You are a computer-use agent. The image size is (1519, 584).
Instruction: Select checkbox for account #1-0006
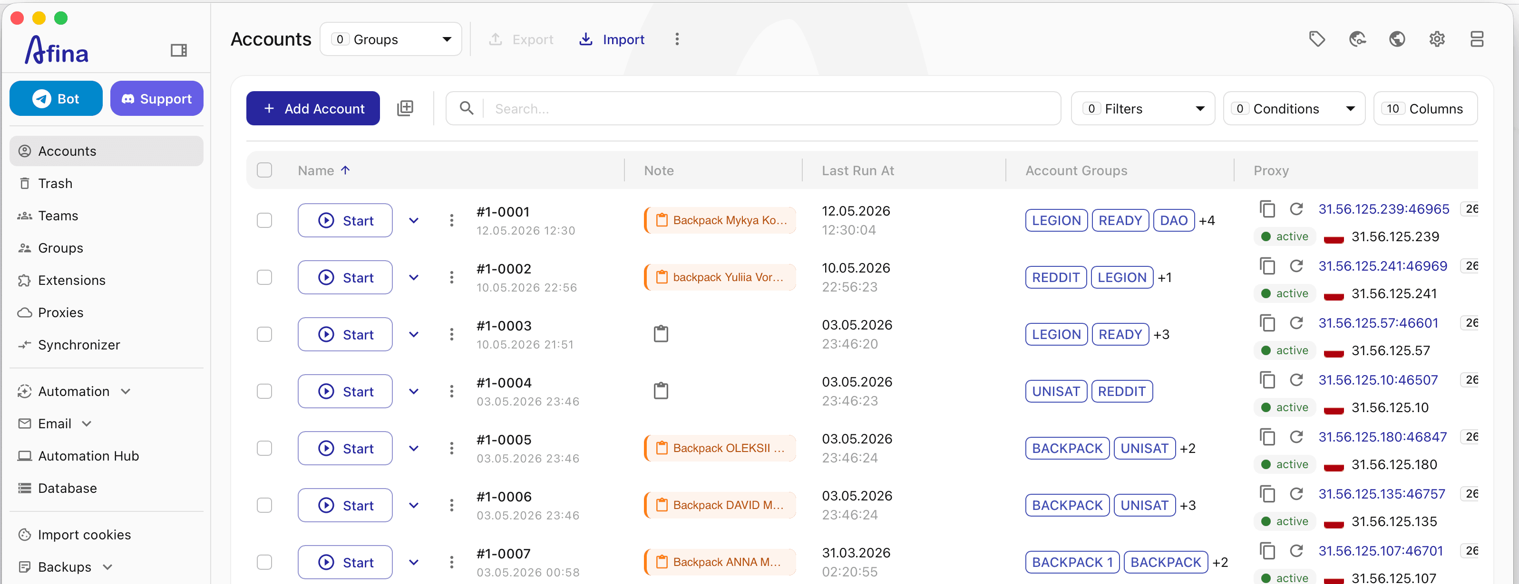[264, 506]
